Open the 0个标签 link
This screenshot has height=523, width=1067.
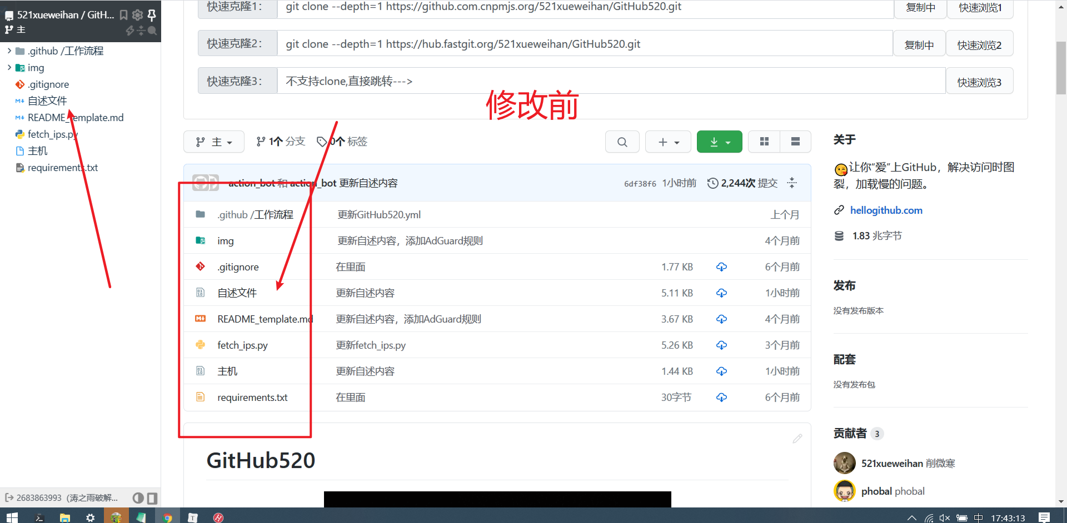342,142
